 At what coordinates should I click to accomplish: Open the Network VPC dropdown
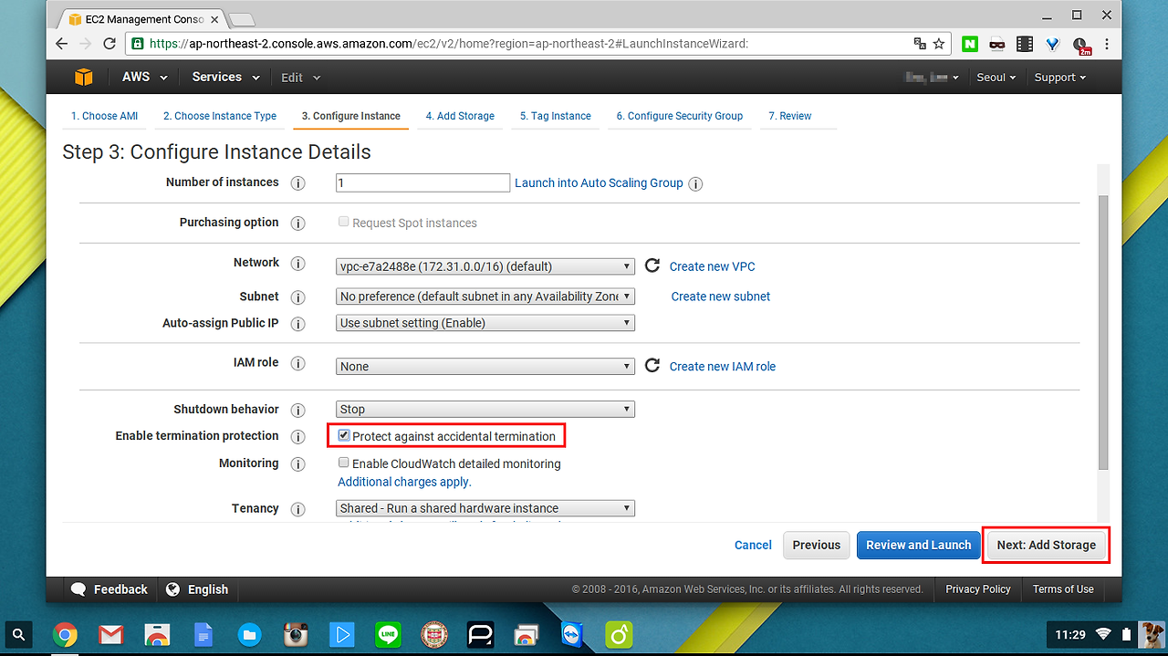tap(485, 266)
